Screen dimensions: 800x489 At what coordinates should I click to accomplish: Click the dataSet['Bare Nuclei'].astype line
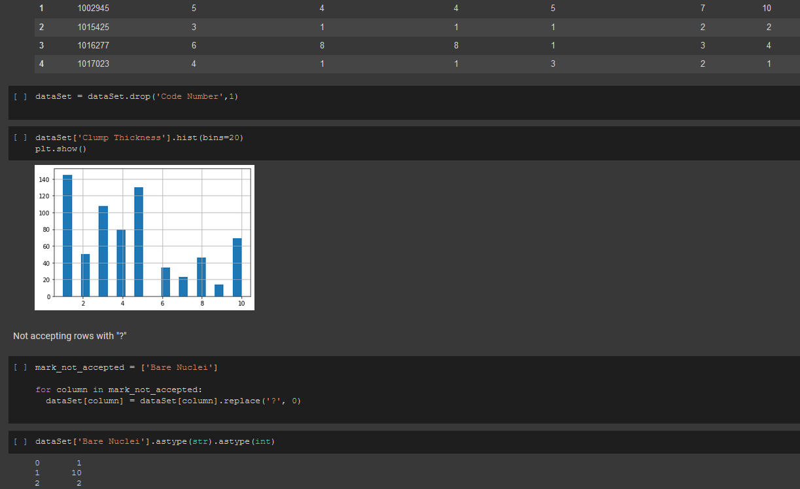155,441
